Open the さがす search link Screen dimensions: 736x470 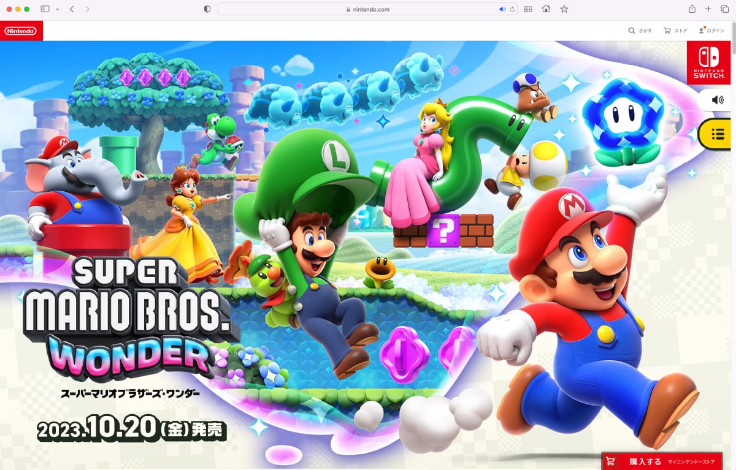(640, 31)
